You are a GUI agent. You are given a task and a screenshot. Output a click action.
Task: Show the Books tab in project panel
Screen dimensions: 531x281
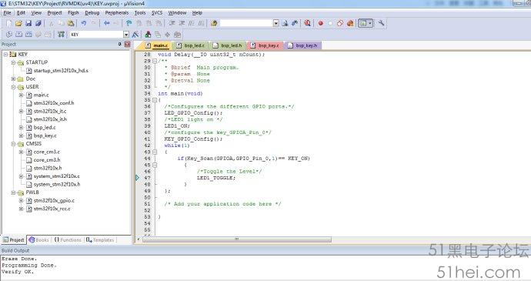39,240
